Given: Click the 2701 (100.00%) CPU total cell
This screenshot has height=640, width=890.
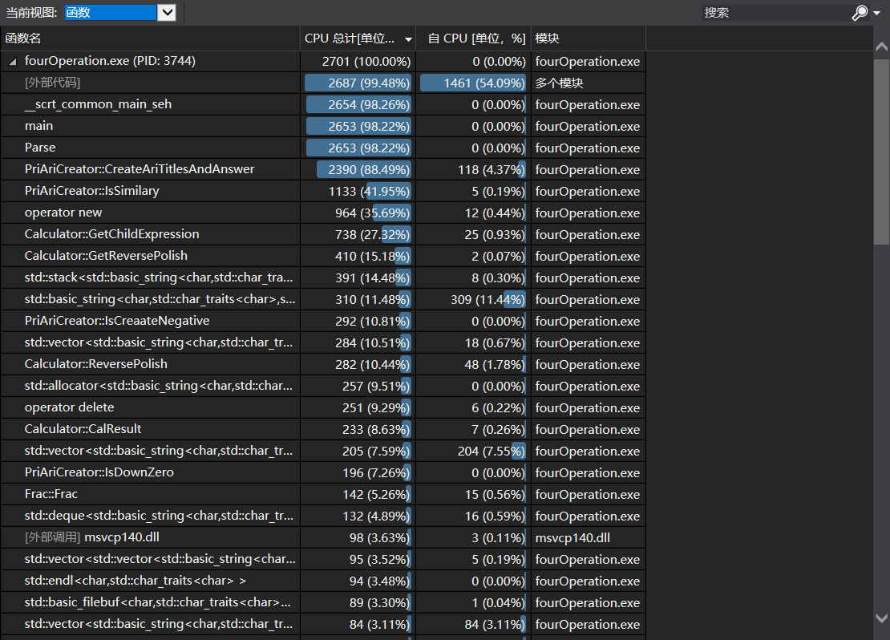Looking at the screenshot, I should [358, 61].
